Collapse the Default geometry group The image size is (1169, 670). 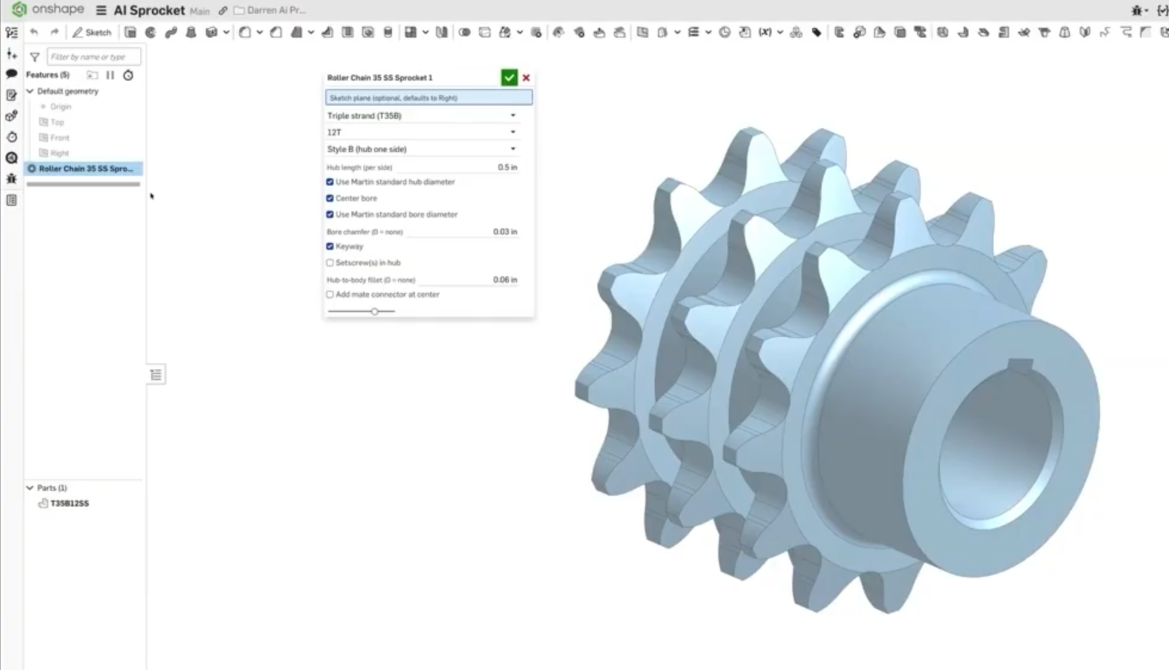[x=30, y=91]
